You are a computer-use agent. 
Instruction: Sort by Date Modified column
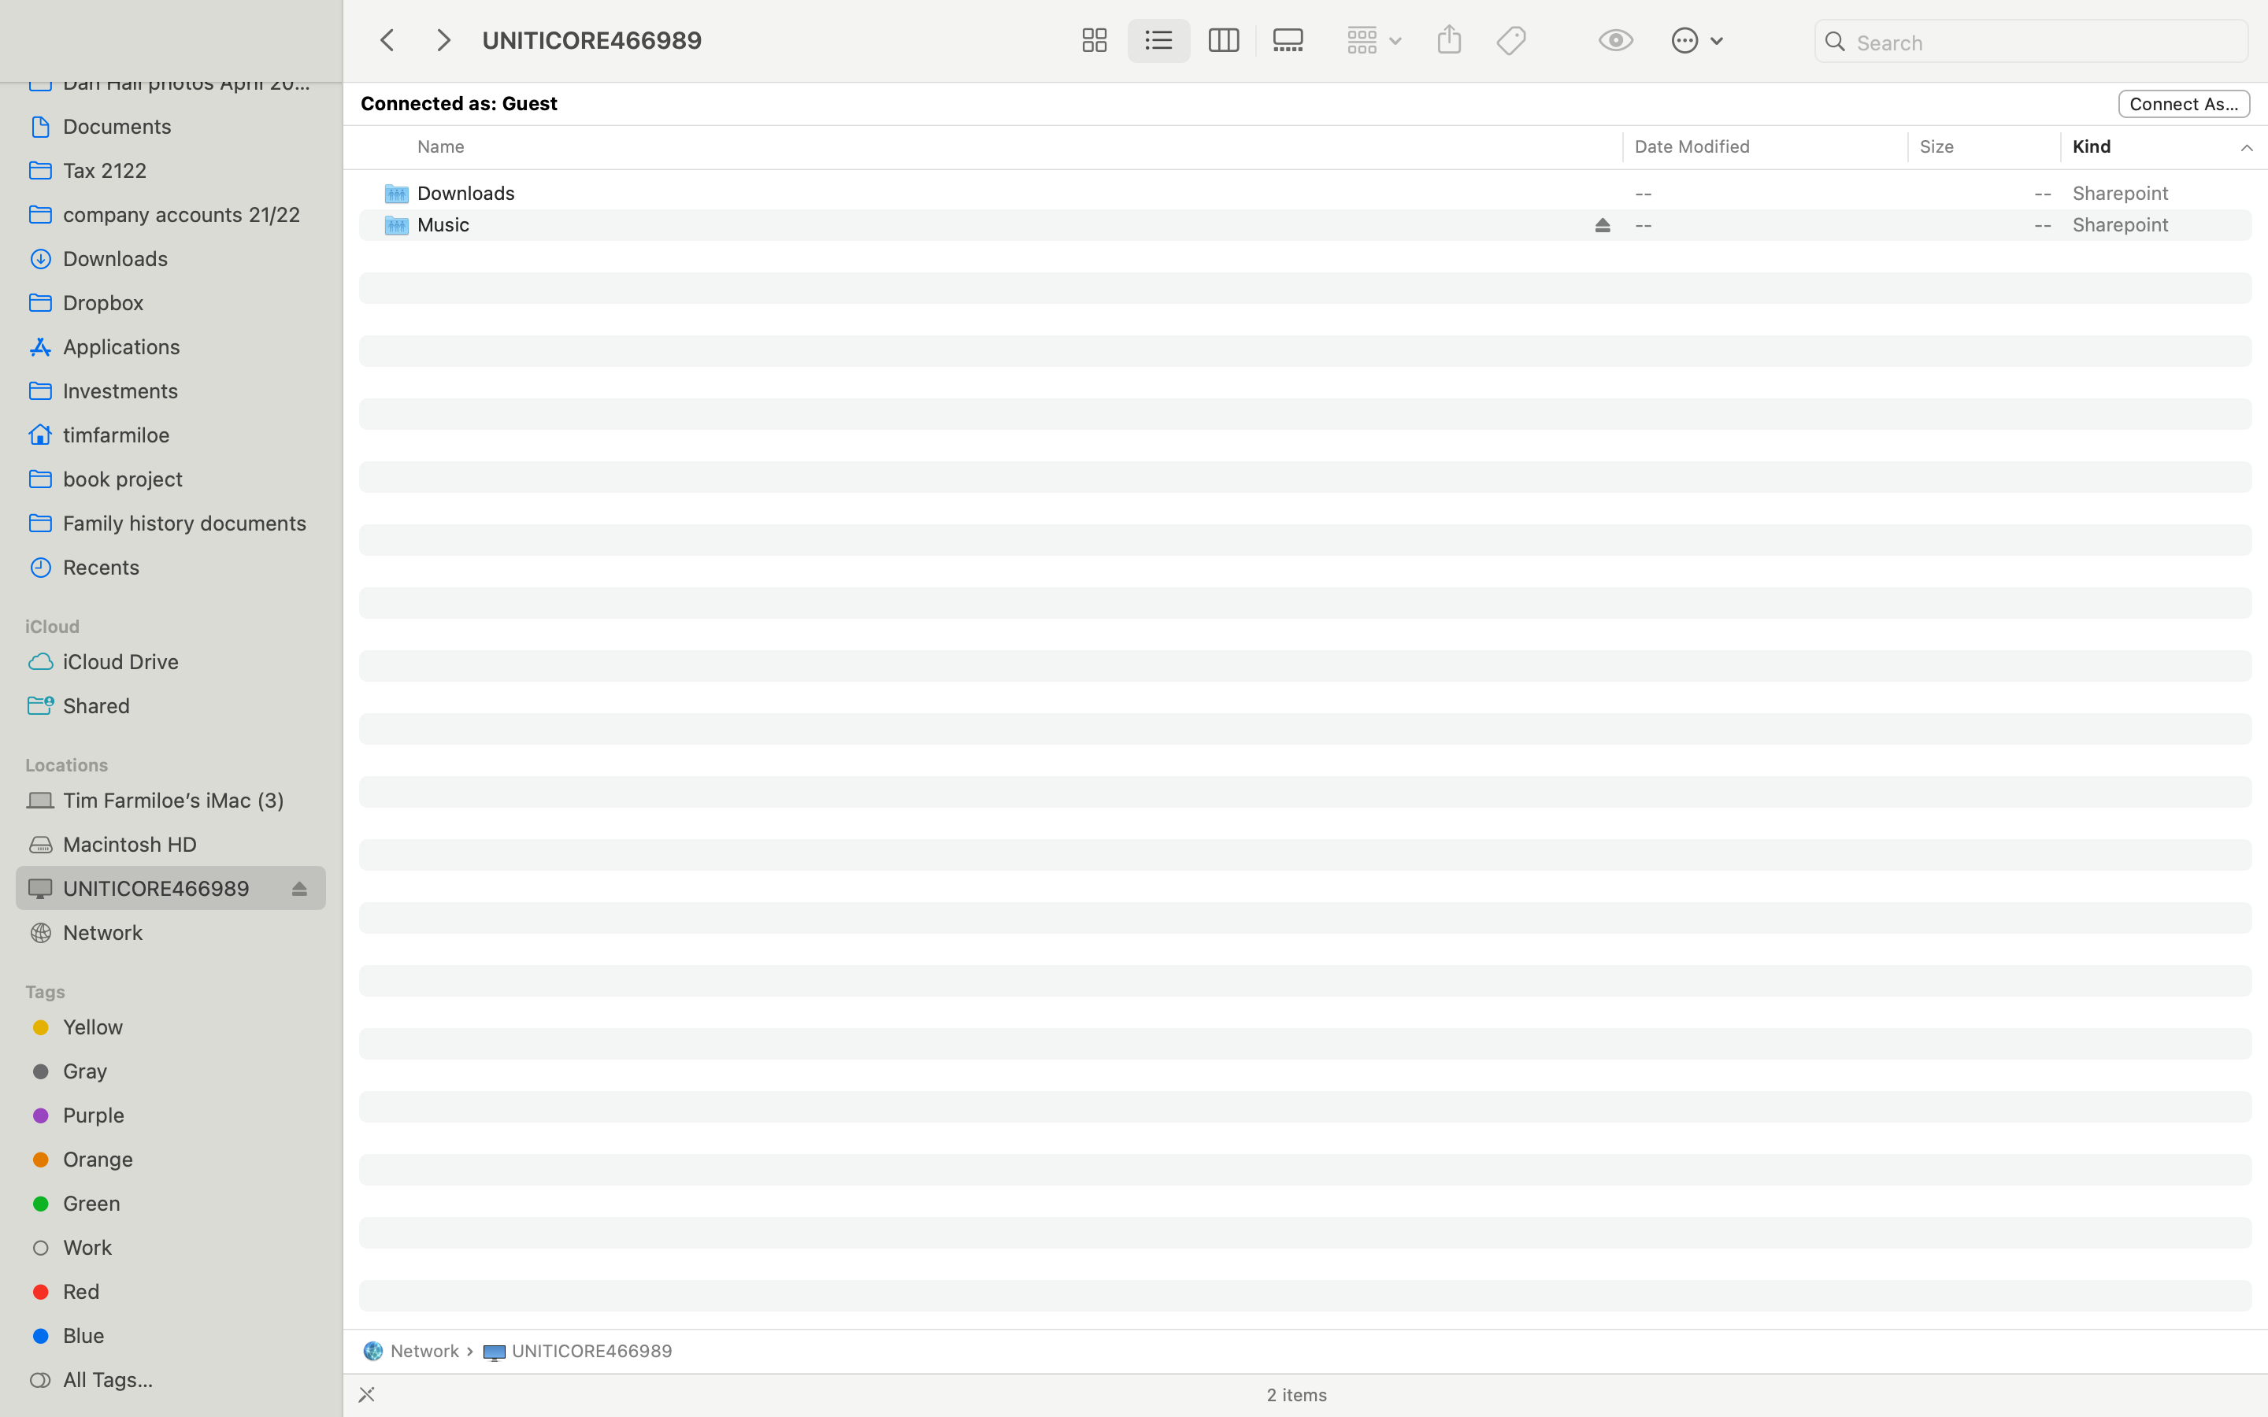coord(1692,146)
